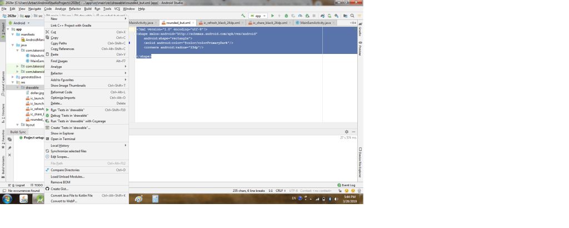
Task: Open the AVD Manager icon
Action: coord(329,16)
